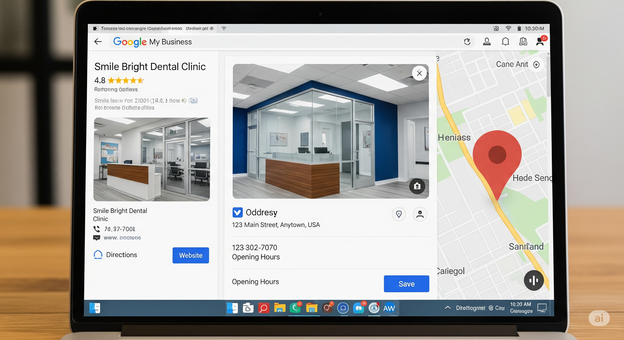The height and width of the screenshot is (340, 624).
Task: Click phone number 123-302-7070
Action: click(254, 247)
